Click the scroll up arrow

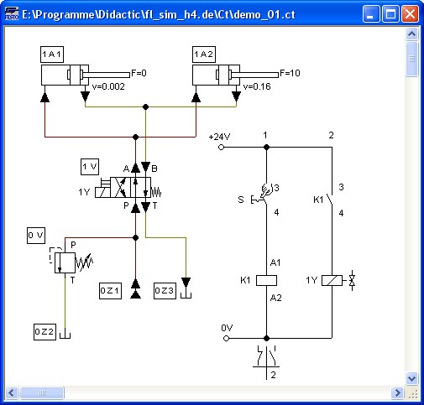pos(411,34)
